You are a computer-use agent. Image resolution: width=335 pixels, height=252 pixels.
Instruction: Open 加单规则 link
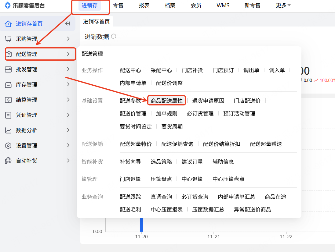166,113
